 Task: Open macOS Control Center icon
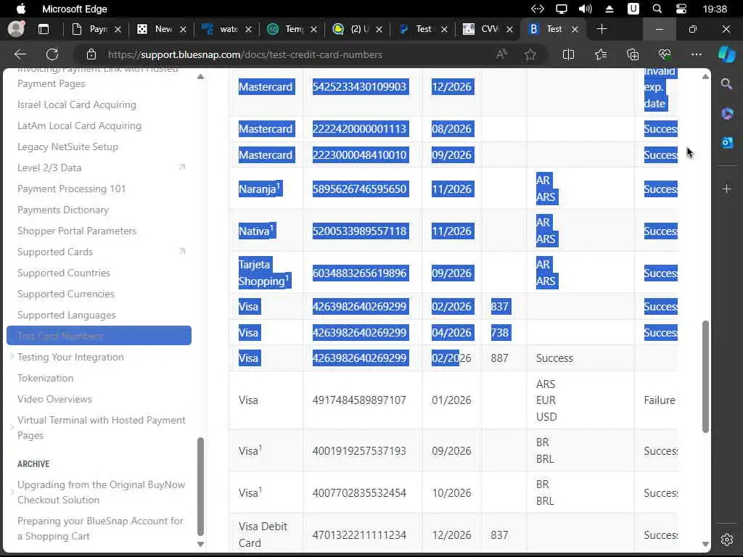pyautogui.click(x=681, y=9)
